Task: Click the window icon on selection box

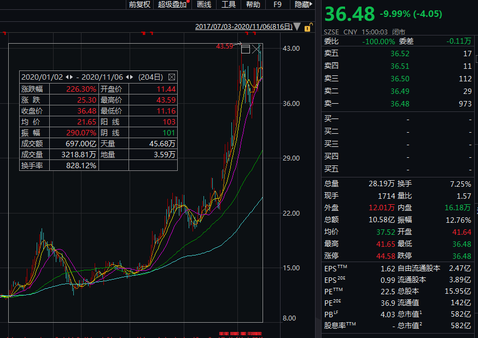Action: (x=246, y=49)
